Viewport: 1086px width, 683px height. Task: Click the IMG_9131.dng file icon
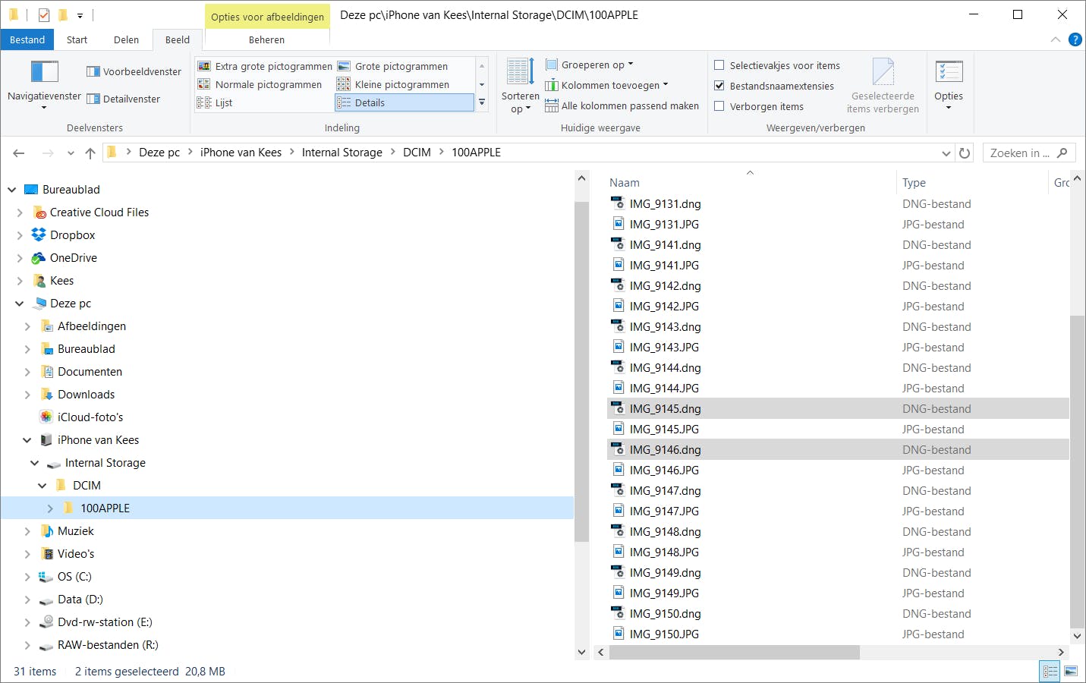(618, 203)
